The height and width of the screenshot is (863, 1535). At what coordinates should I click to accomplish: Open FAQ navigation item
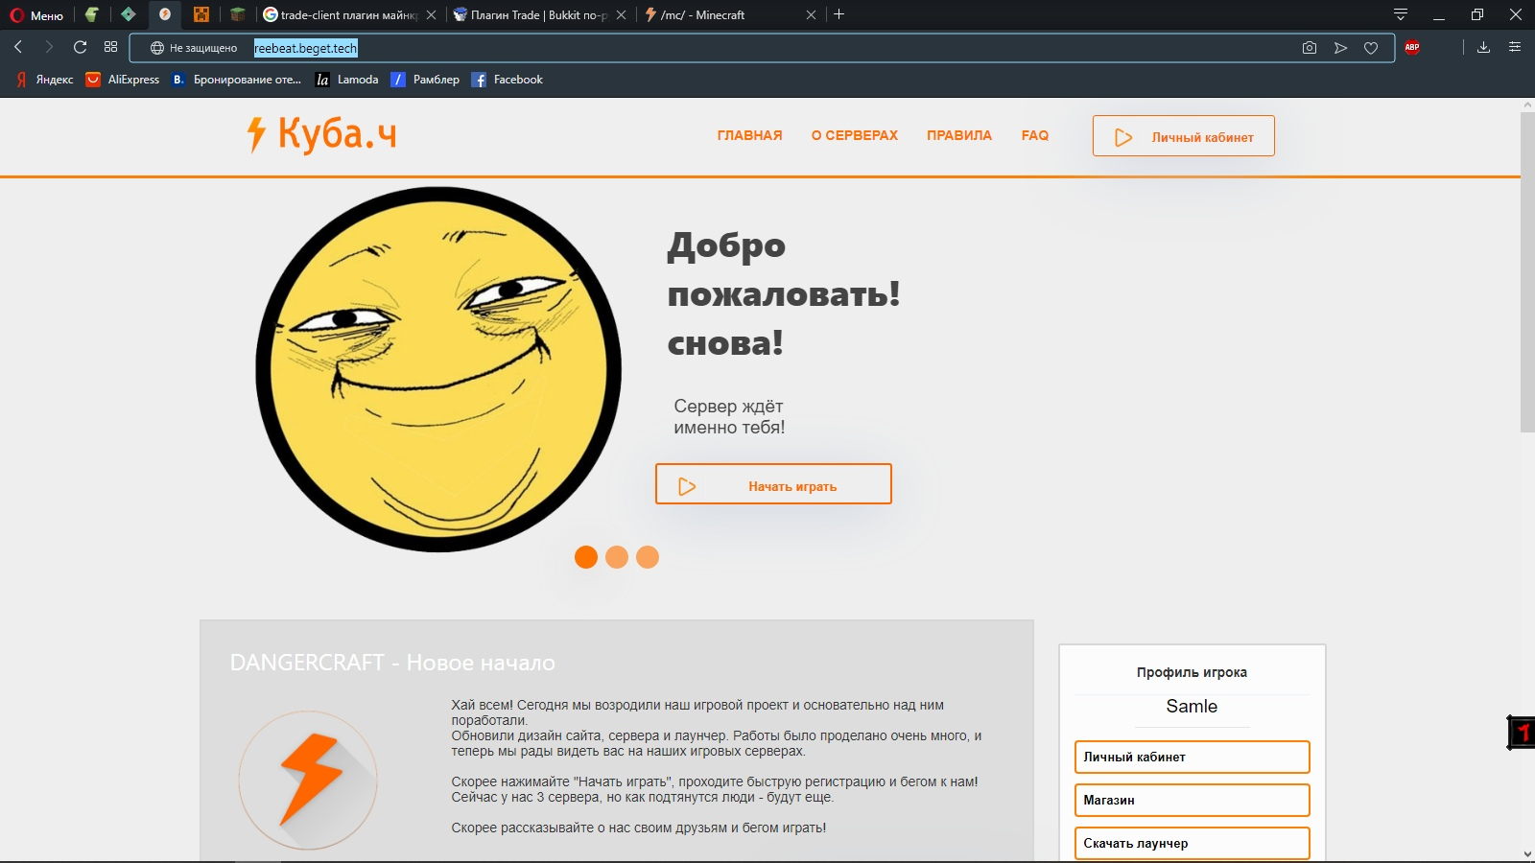pyautogui.click(x=1035, y=135)
